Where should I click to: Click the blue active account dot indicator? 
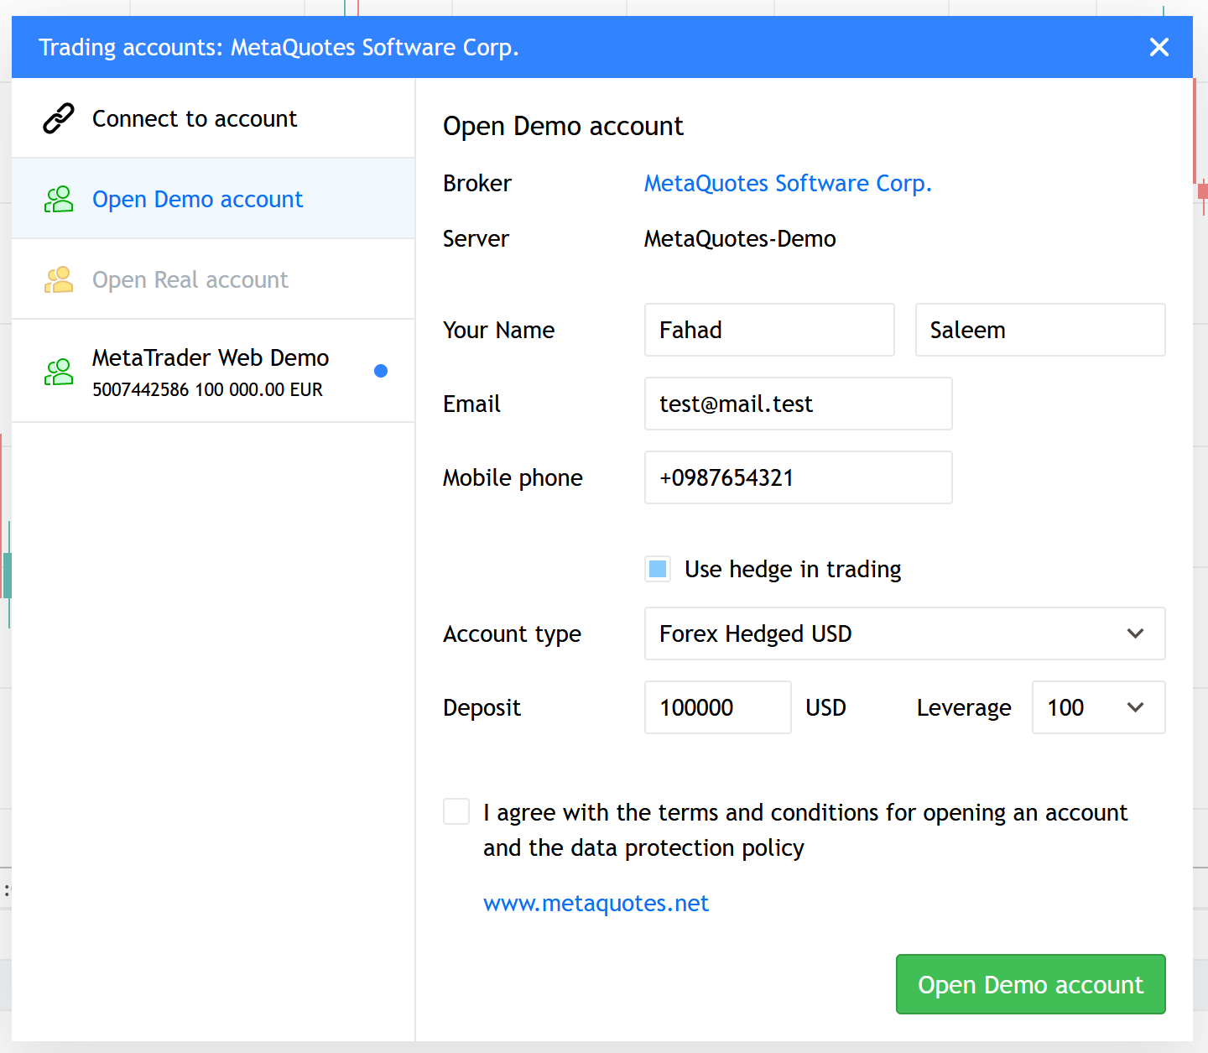(x=381, y=371)
